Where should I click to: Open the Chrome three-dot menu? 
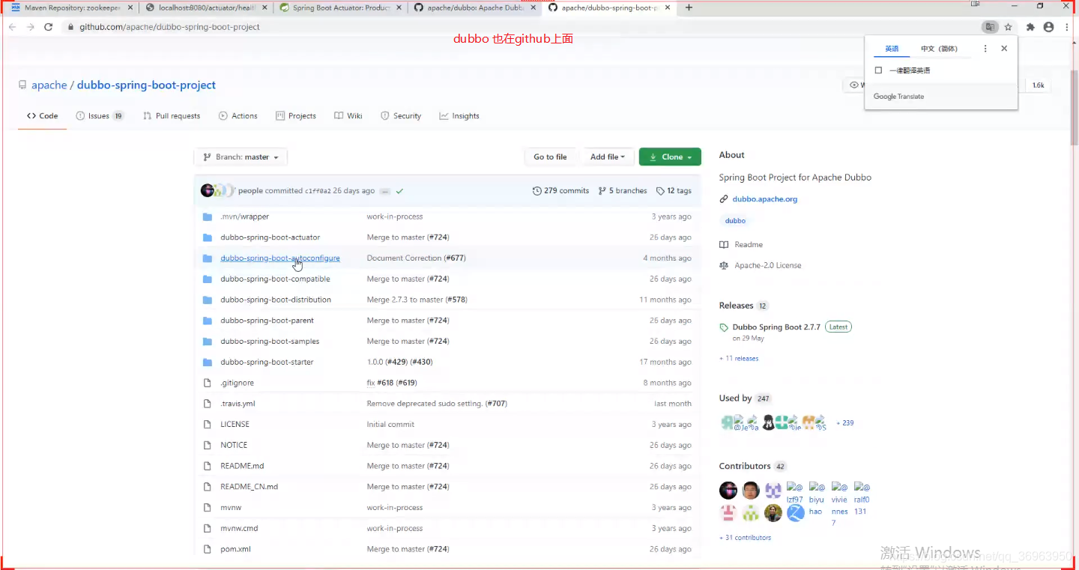point(1066,27)
